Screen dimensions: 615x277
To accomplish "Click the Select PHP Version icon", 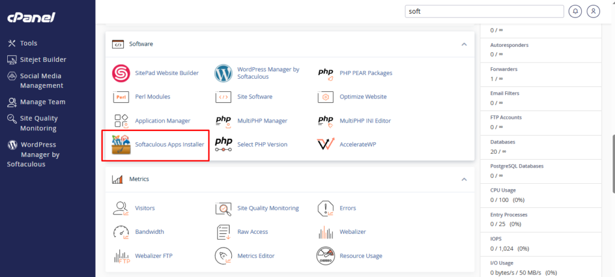I will pos(223,145).
